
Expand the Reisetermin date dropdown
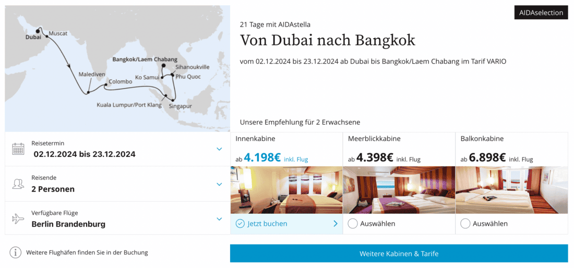click(219, 149)
